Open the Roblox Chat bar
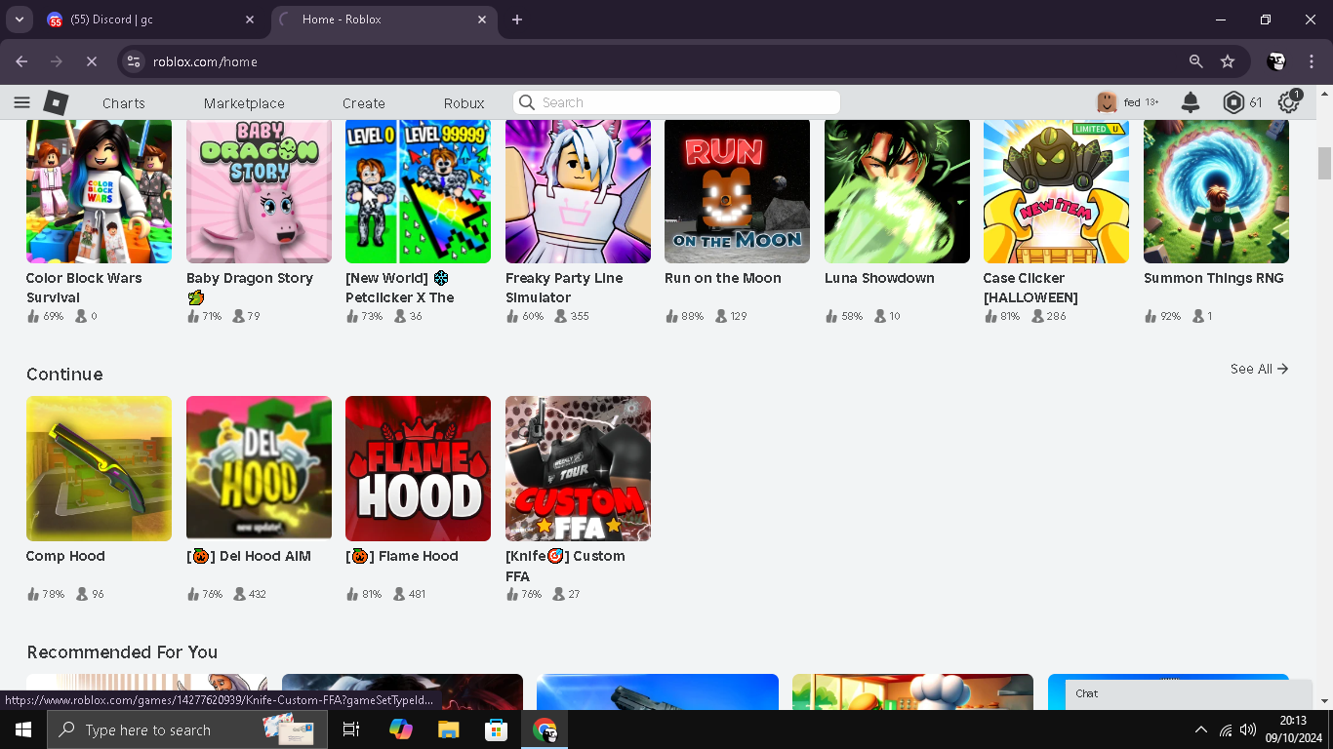The width and height of the screenshot is (1333, 749). 1189,693
